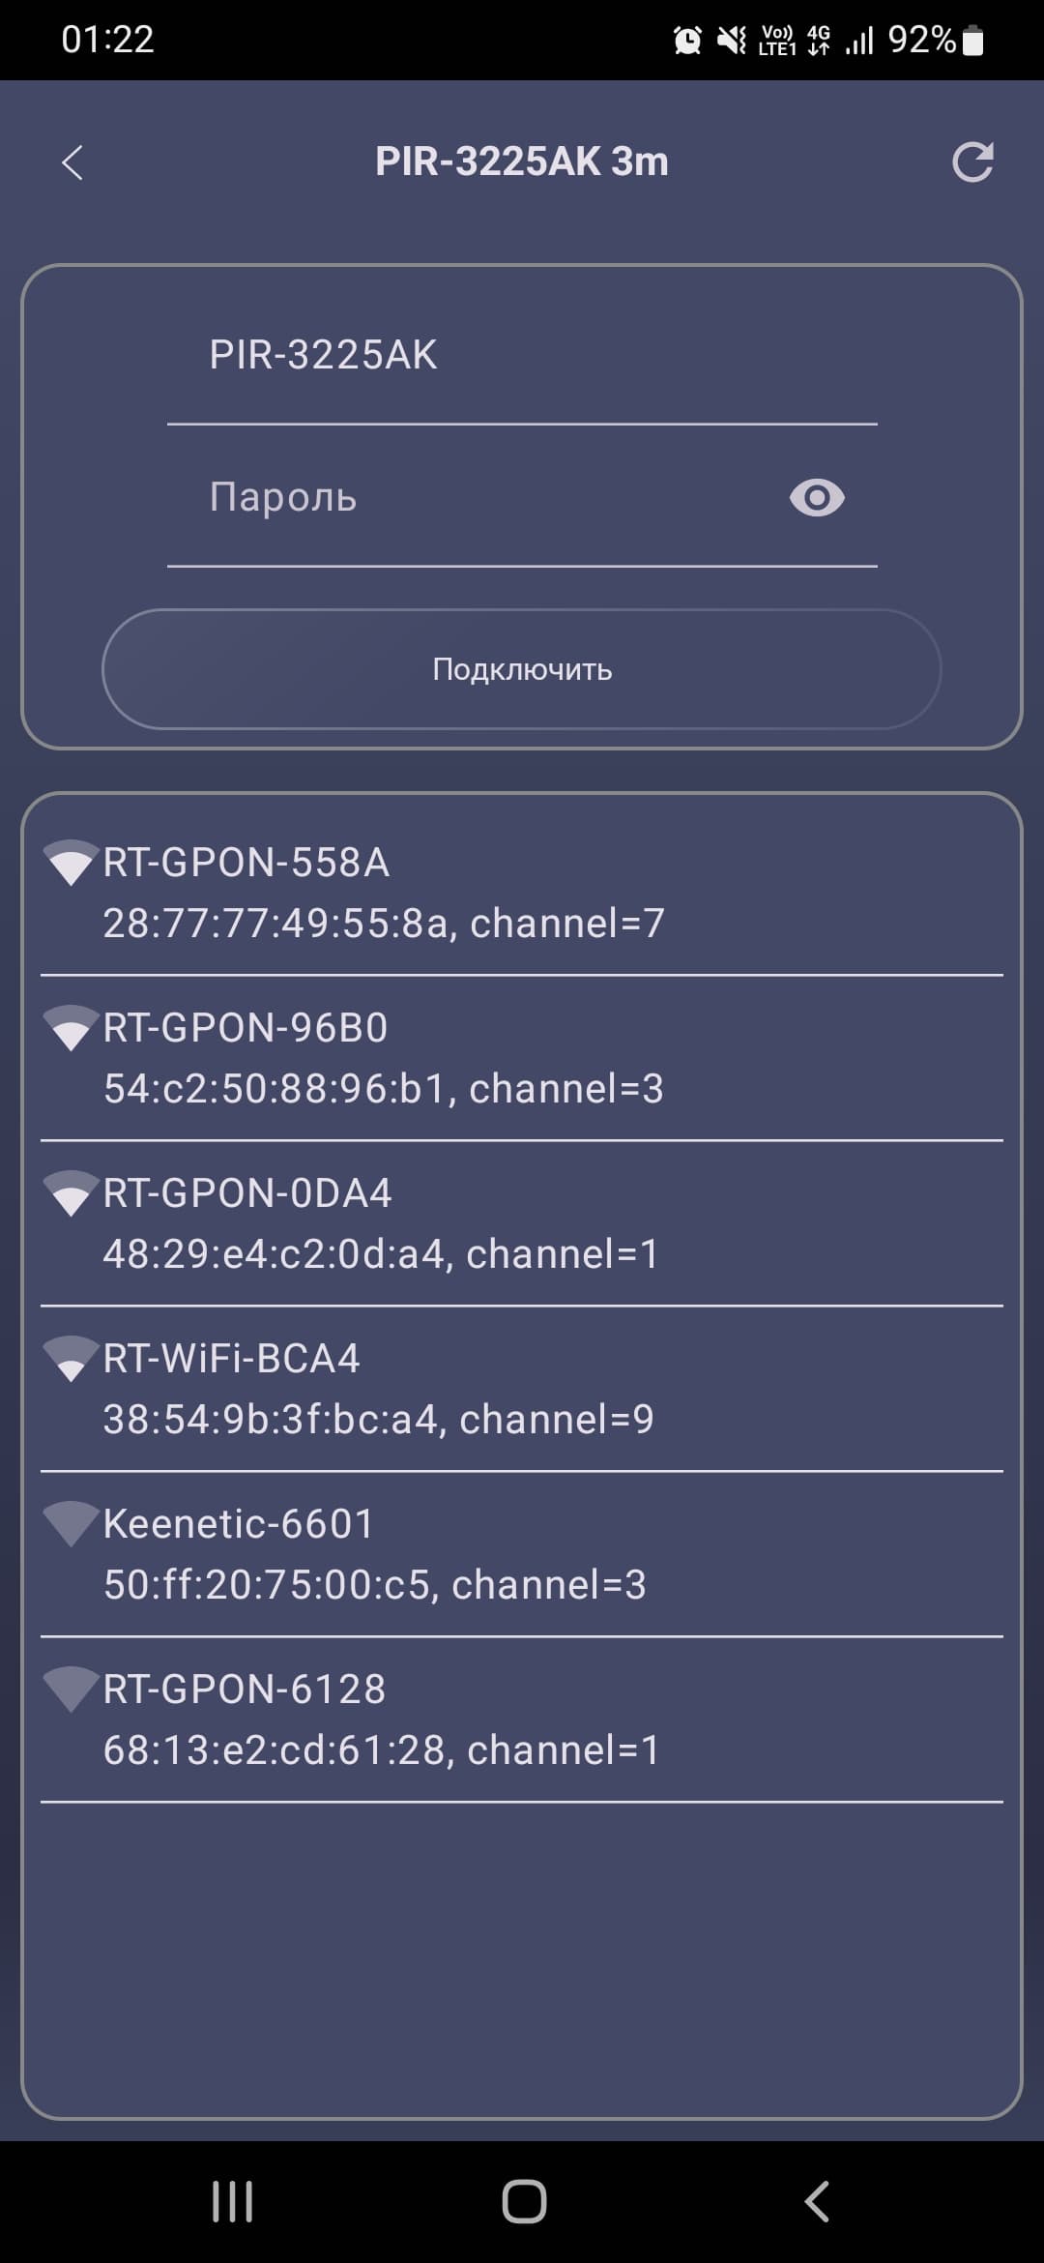Pick the RT-WiFi-BCA4 network name
1044x2263 pixels.
(232, 1359)
